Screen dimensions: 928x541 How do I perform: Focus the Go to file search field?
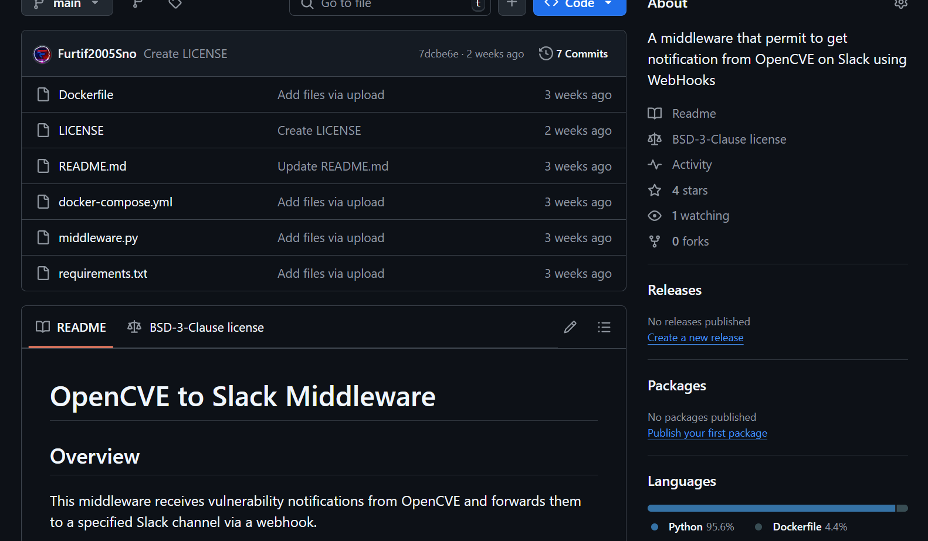(x=390, y=5)
